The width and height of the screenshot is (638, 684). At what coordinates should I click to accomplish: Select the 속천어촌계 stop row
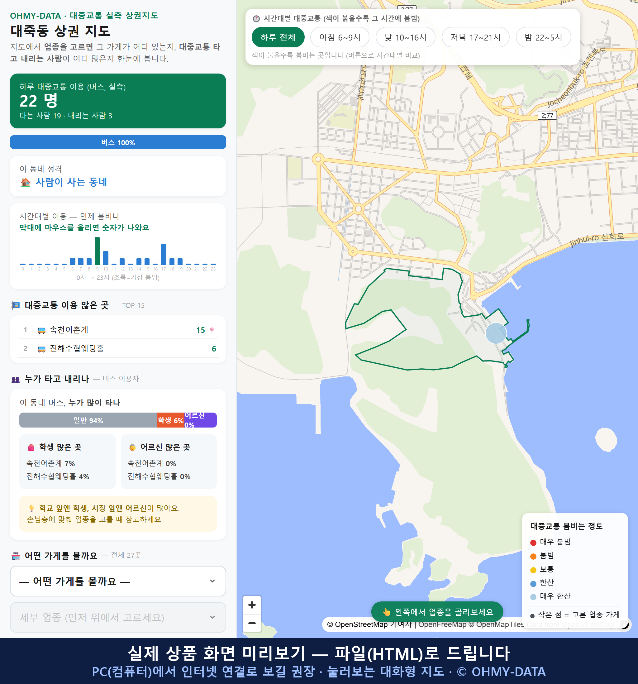tap(118, 330)
